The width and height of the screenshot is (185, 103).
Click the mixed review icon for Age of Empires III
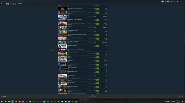point(95,9)
